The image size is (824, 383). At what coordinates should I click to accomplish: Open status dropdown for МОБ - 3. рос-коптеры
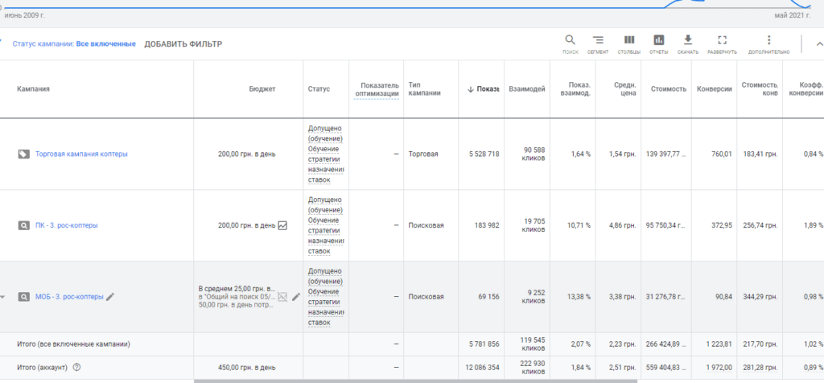(x=2, y=298)
